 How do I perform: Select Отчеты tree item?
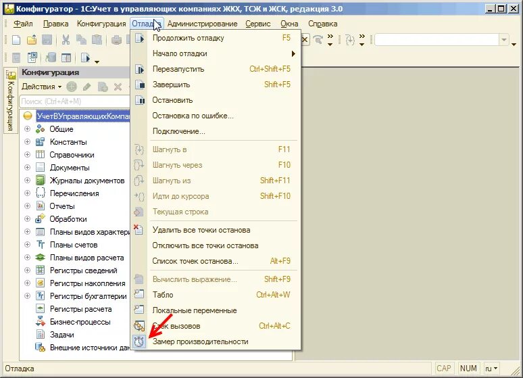click(62, 206)
